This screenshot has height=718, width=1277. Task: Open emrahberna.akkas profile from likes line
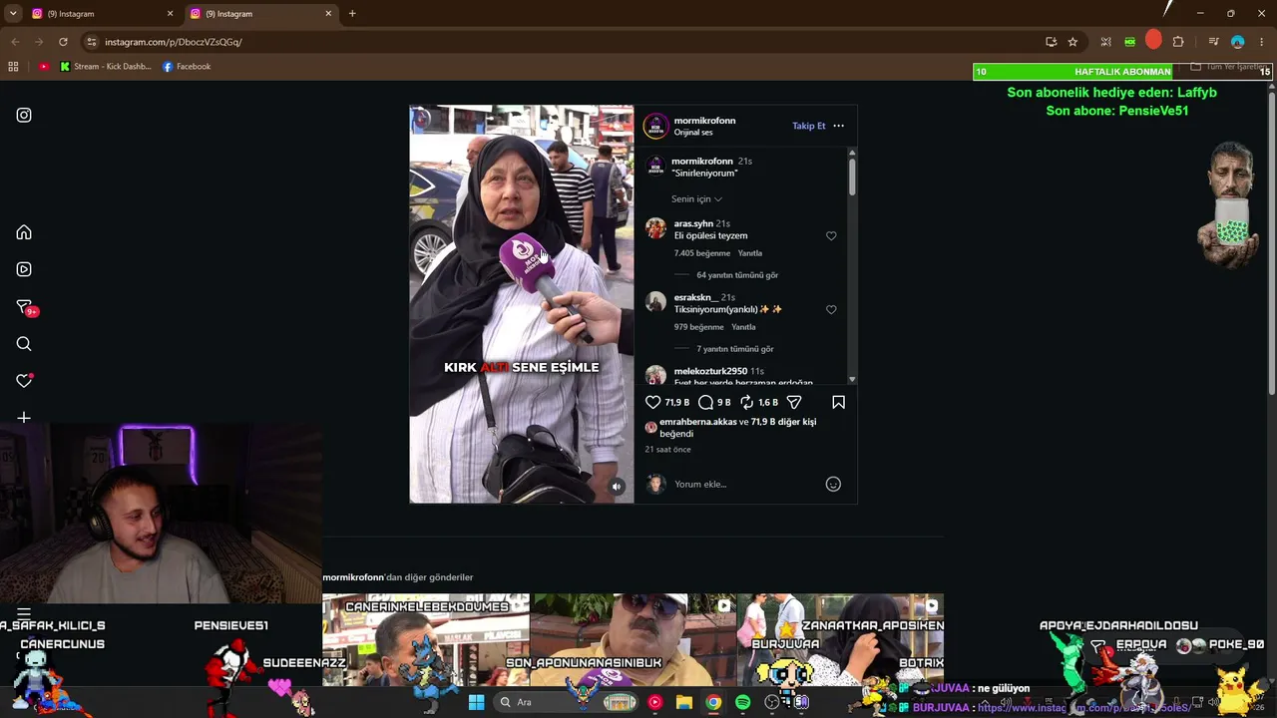(698, 422)
